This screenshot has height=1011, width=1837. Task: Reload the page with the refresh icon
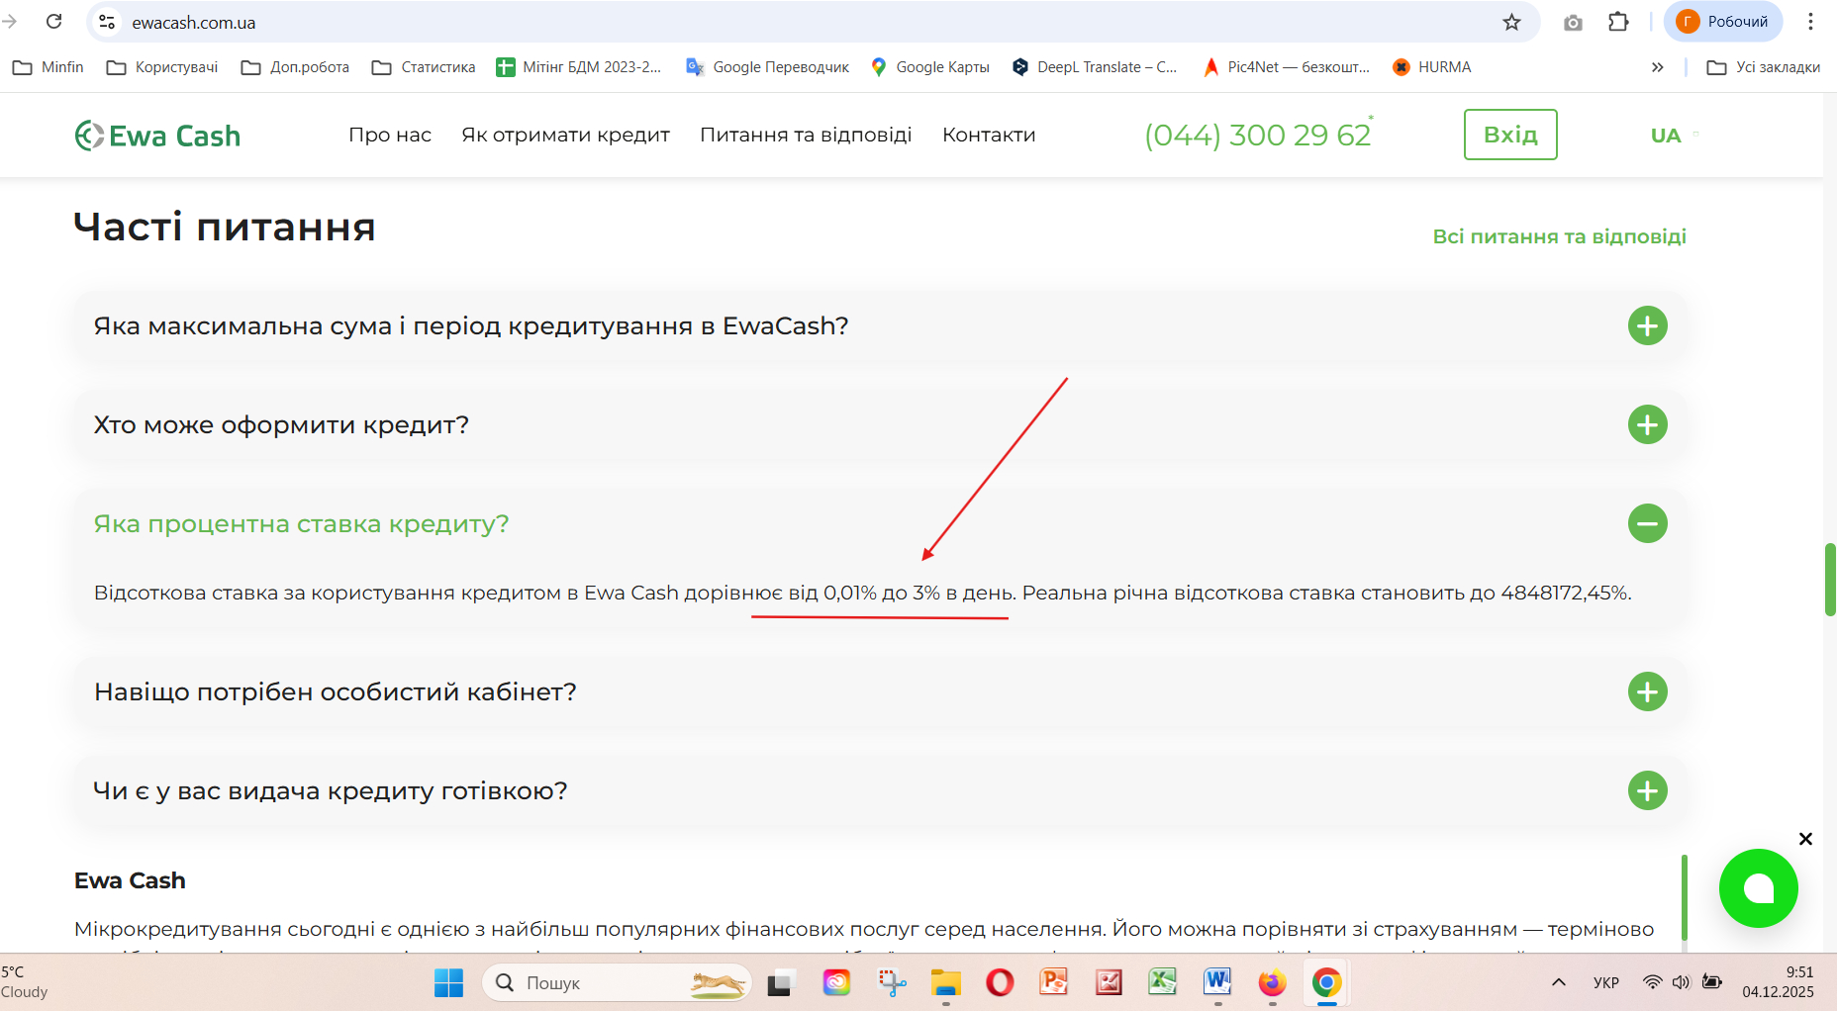pyautogui.click(x=54, y=22)
